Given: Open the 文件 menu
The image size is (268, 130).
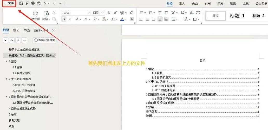Looking at the screenshot, I should pos(9,3).
